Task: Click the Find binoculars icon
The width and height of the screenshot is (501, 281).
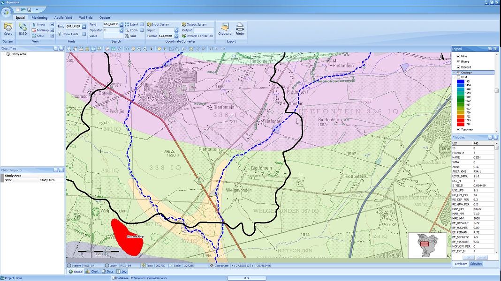Action: click(128, 36)
